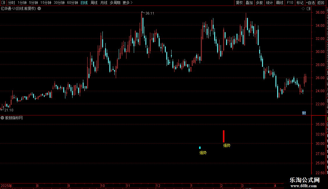Open 多周期 multi-period view
This screenshot has height=189, width=328.
pos(115,3)
